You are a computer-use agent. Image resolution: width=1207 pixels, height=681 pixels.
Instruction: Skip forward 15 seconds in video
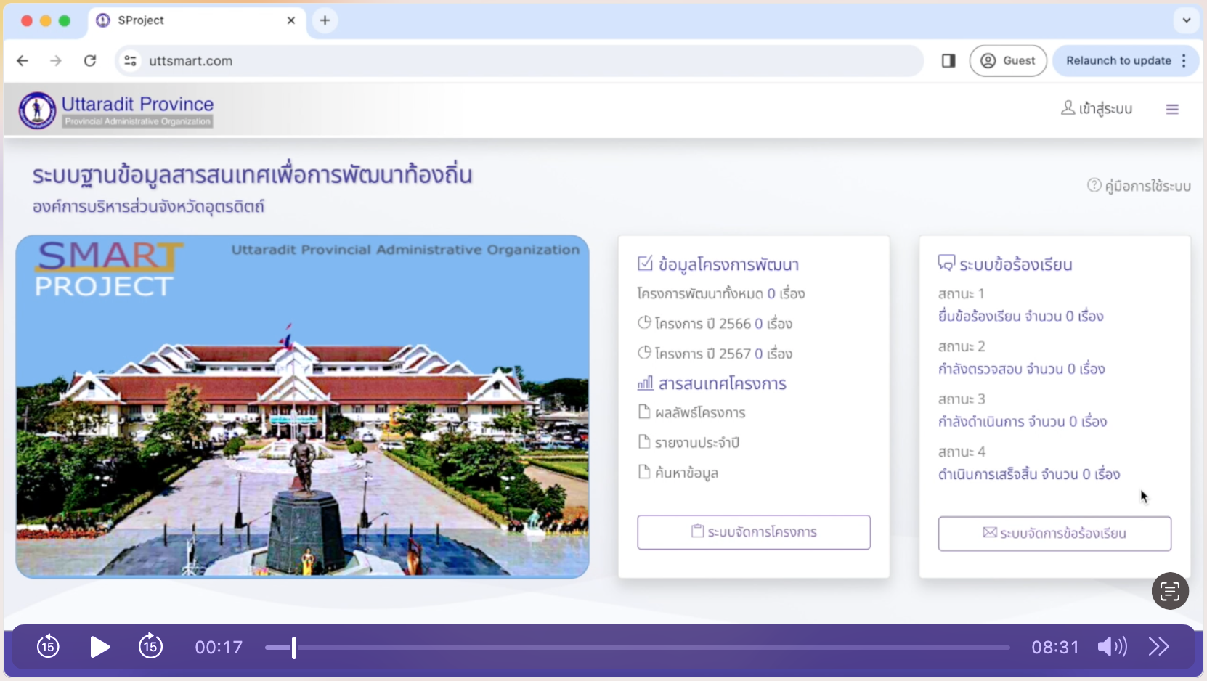[150, 646]
